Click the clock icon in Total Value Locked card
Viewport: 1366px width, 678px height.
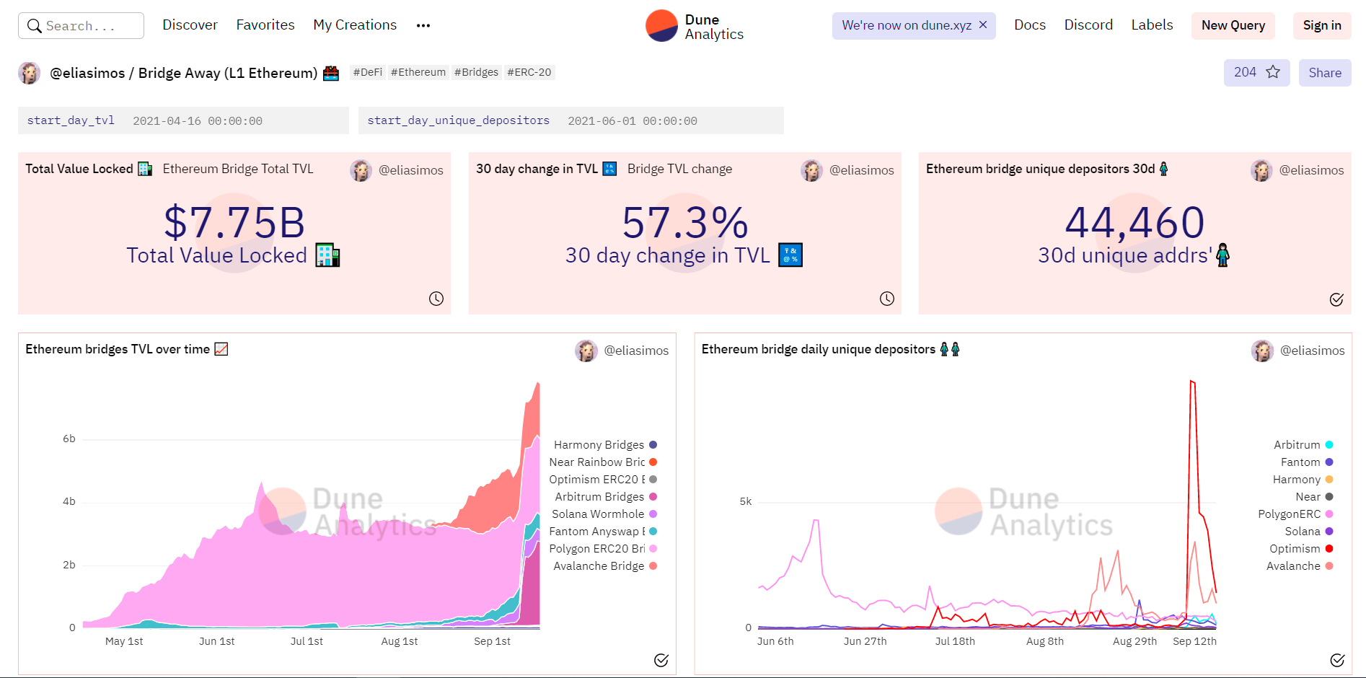(436, 299)
